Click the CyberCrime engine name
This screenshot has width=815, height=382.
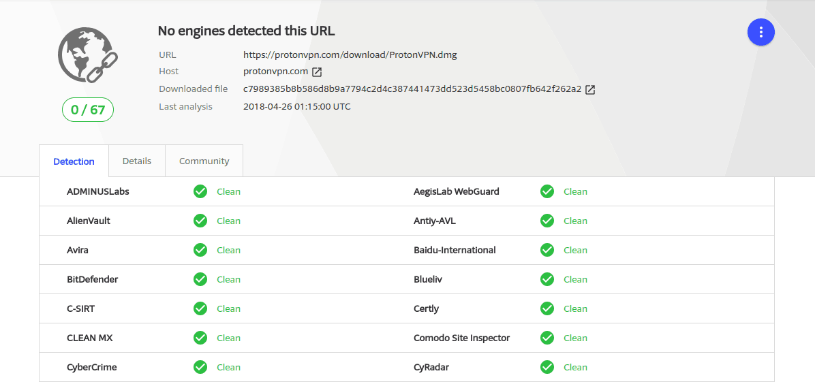92,368
